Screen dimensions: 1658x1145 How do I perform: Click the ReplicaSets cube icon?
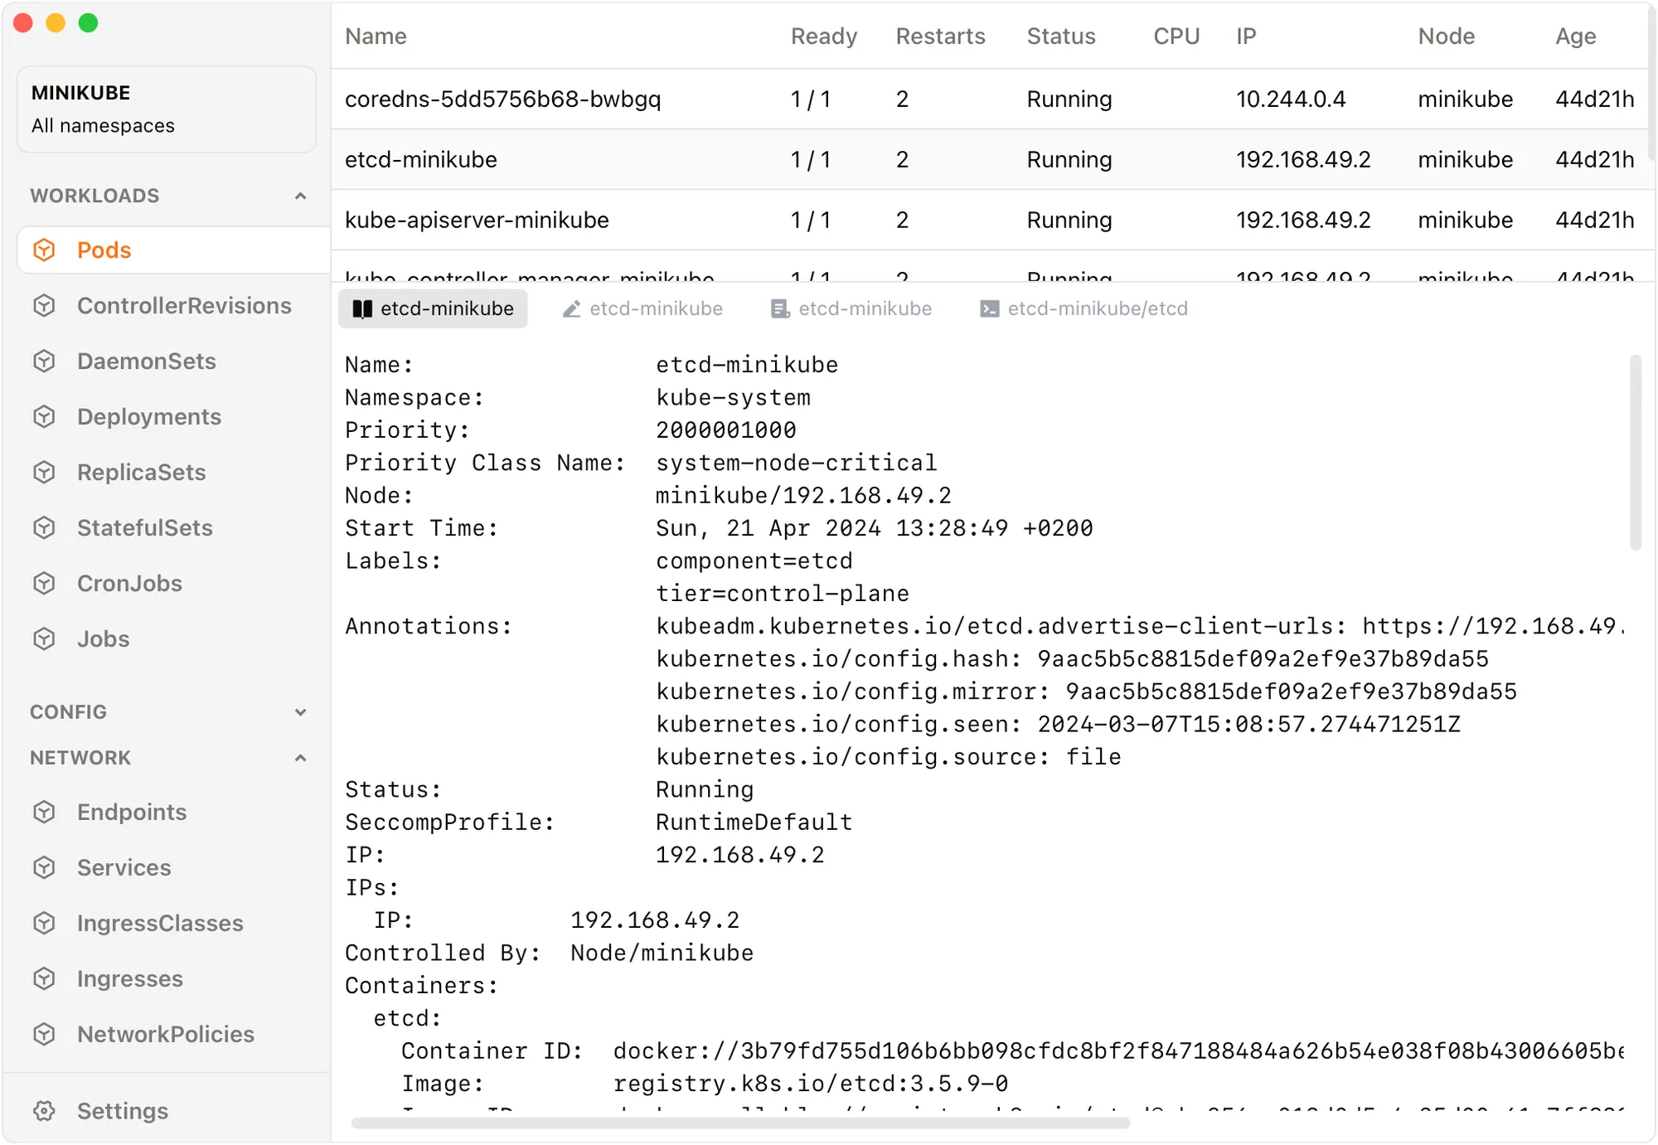click(44, 472)
